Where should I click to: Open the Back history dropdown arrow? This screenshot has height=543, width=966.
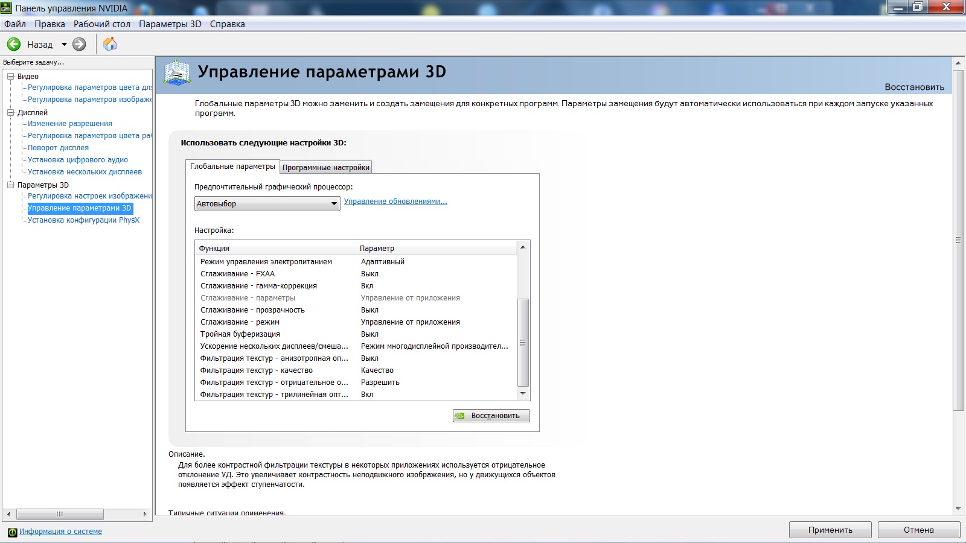coord(64,44)
